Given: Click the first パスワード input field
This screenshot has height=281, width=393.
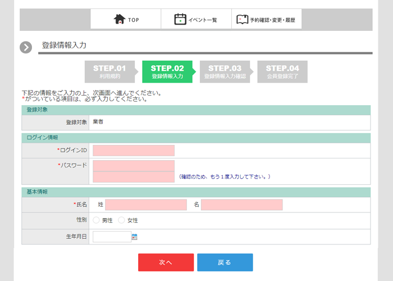Looking at the screenshot, I should click(134, 165).
